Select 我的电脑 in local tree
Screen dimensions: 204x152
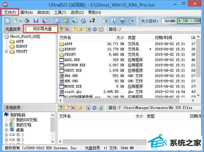tap(18, 115)
